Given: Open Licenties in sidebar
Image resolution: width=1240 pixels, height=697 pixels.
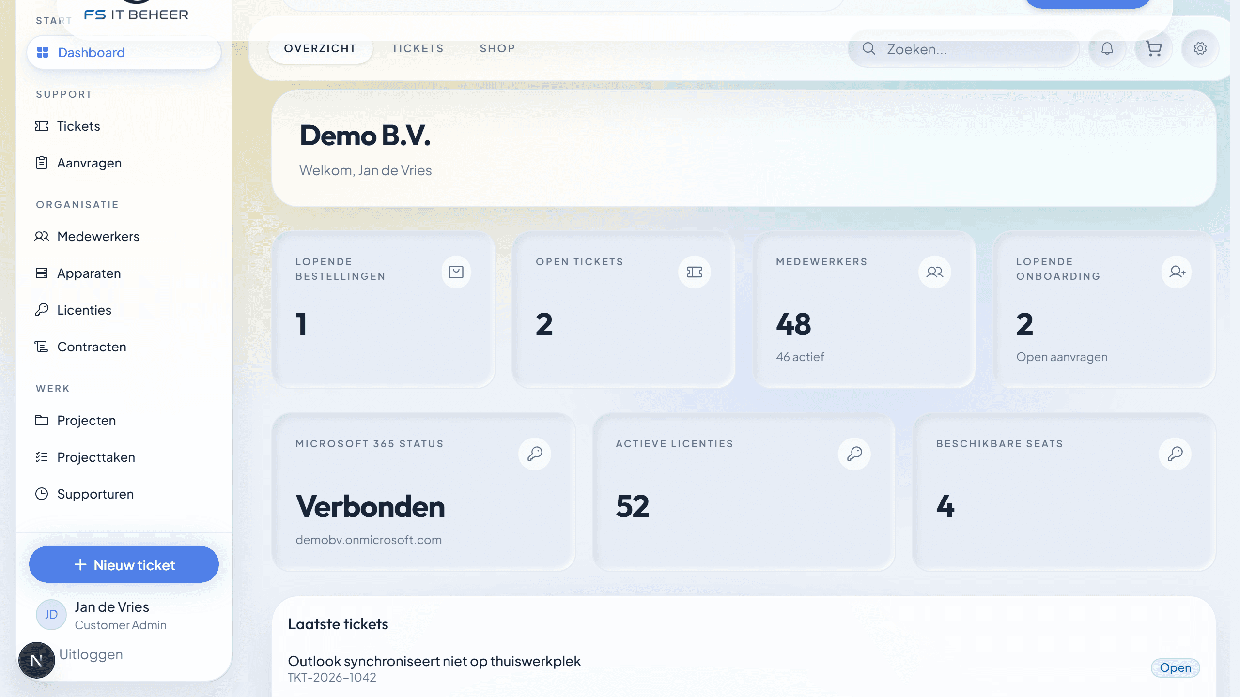Looking at the screenshot, I should point(124,310).
